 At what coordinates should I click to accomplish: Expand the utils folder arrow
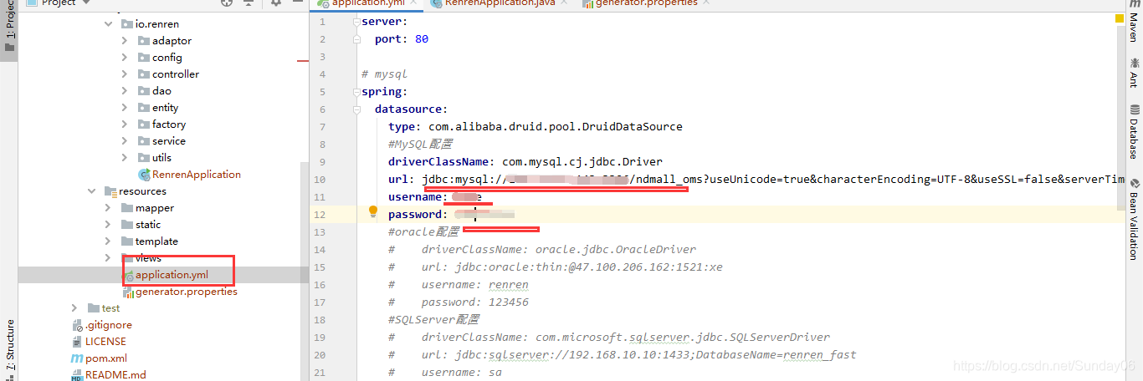[125, 158]
